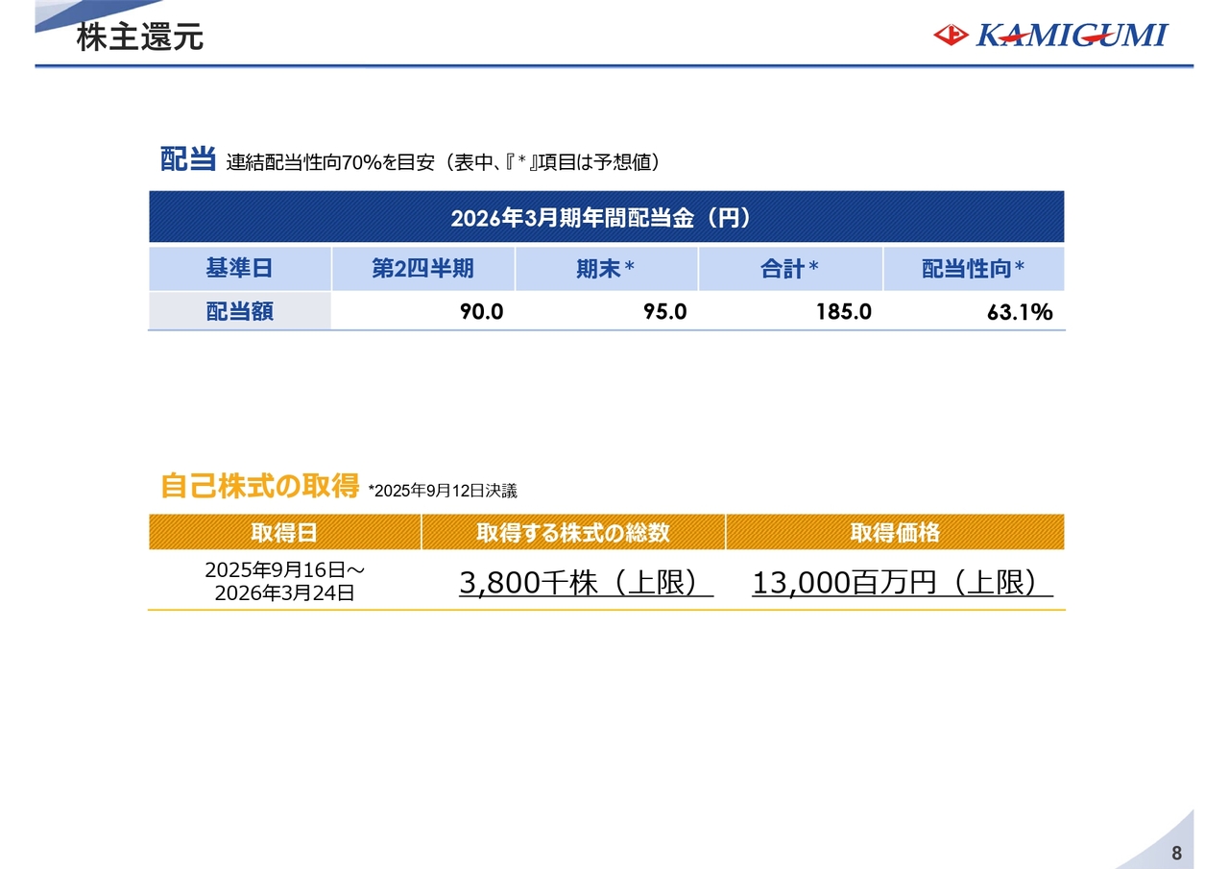Click the underlined 3,800千株（上限） text
The width and height of the screenshot is (1229, 869).
click(x=586, y=583)
